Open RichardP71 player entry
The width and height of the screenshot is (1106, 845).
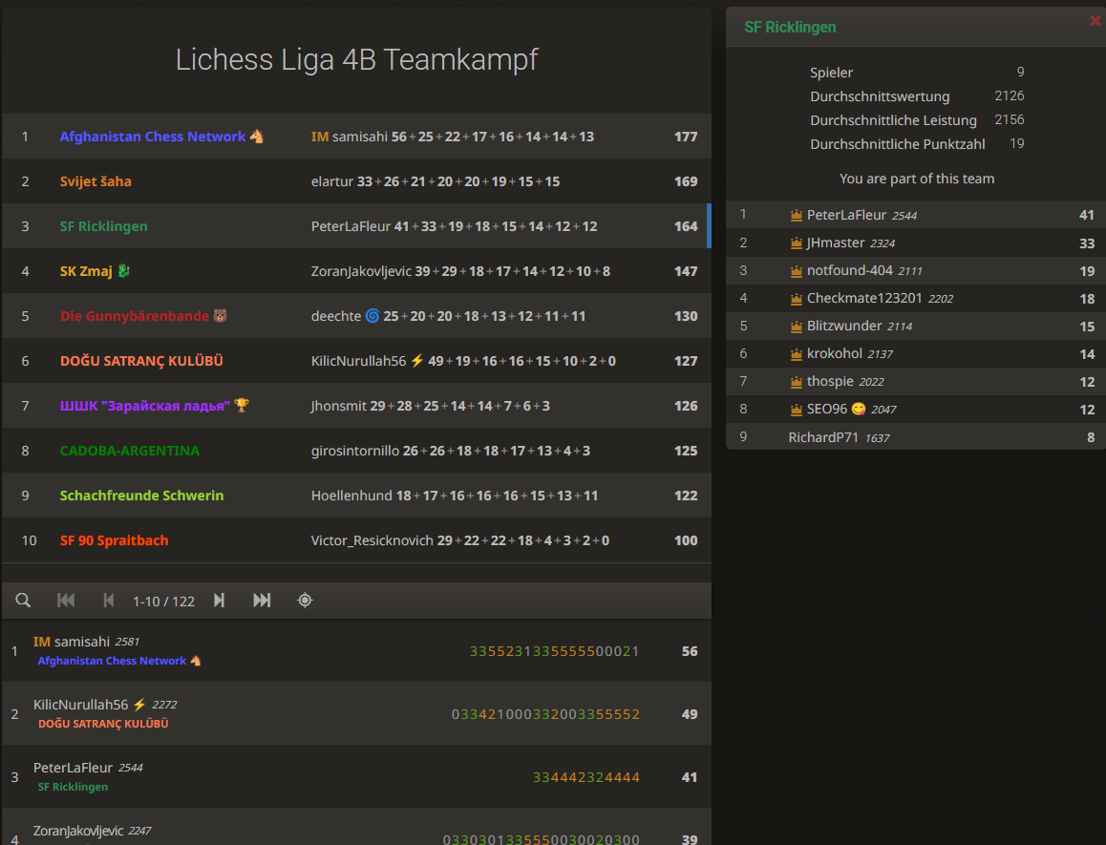[822, 437]
